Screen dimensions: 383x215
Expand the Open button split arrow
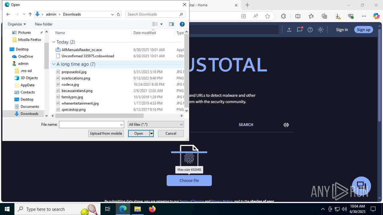pos(151,133)
